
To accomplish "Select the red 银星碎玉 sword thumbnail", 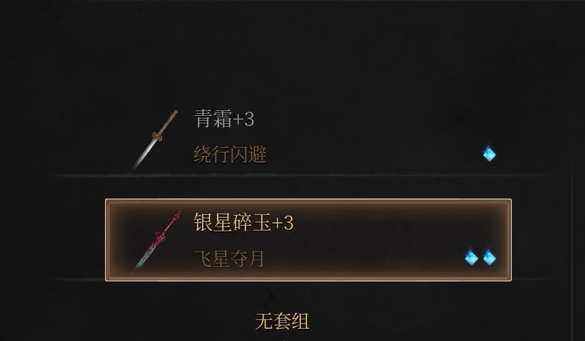I will click(x=156, y=242).
